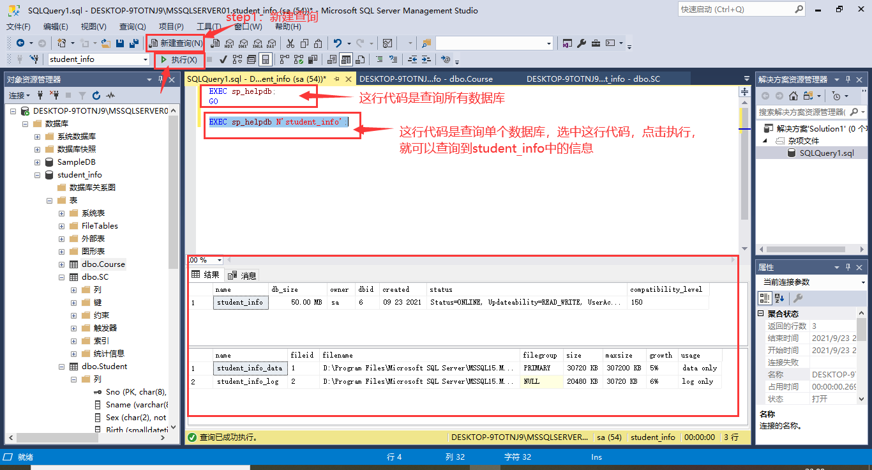Click the New Query (新建查询) button

point(176,43)
